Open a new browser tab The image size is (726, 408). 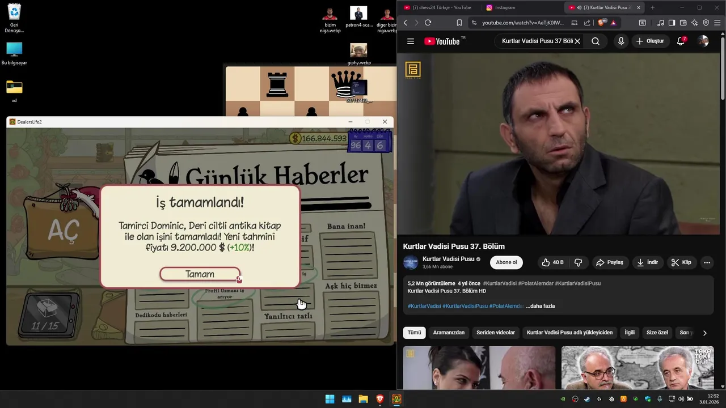click(652, 7)
